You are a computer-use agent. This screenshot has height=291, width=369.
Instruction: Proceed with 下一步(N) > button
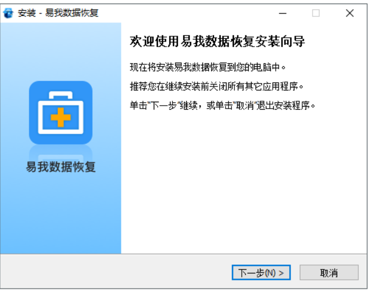pos(261,273)
